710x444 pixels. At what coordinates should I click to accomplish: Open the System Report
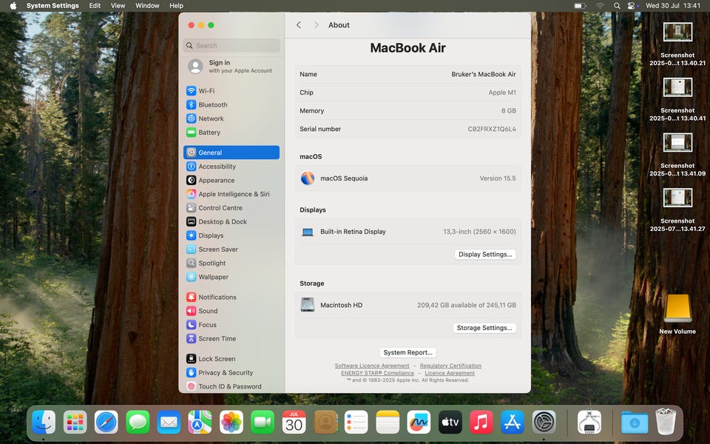coord(408,353)
